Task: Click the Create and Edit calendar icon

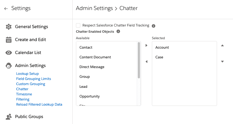Action: point(9,40)
